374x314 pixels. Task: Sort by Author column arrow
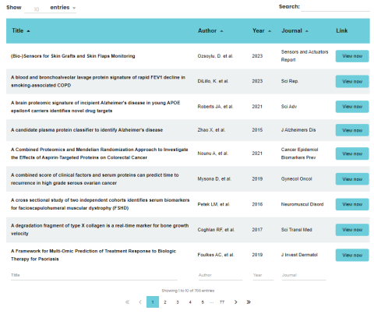click(x=221, y=31)
